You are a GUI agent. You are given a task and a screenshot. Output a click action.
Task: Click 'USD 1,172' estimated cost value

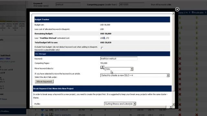[x=104, y=38]
